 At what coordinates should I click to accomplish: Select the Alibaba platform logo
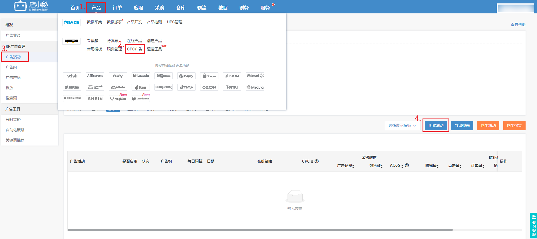118,87
